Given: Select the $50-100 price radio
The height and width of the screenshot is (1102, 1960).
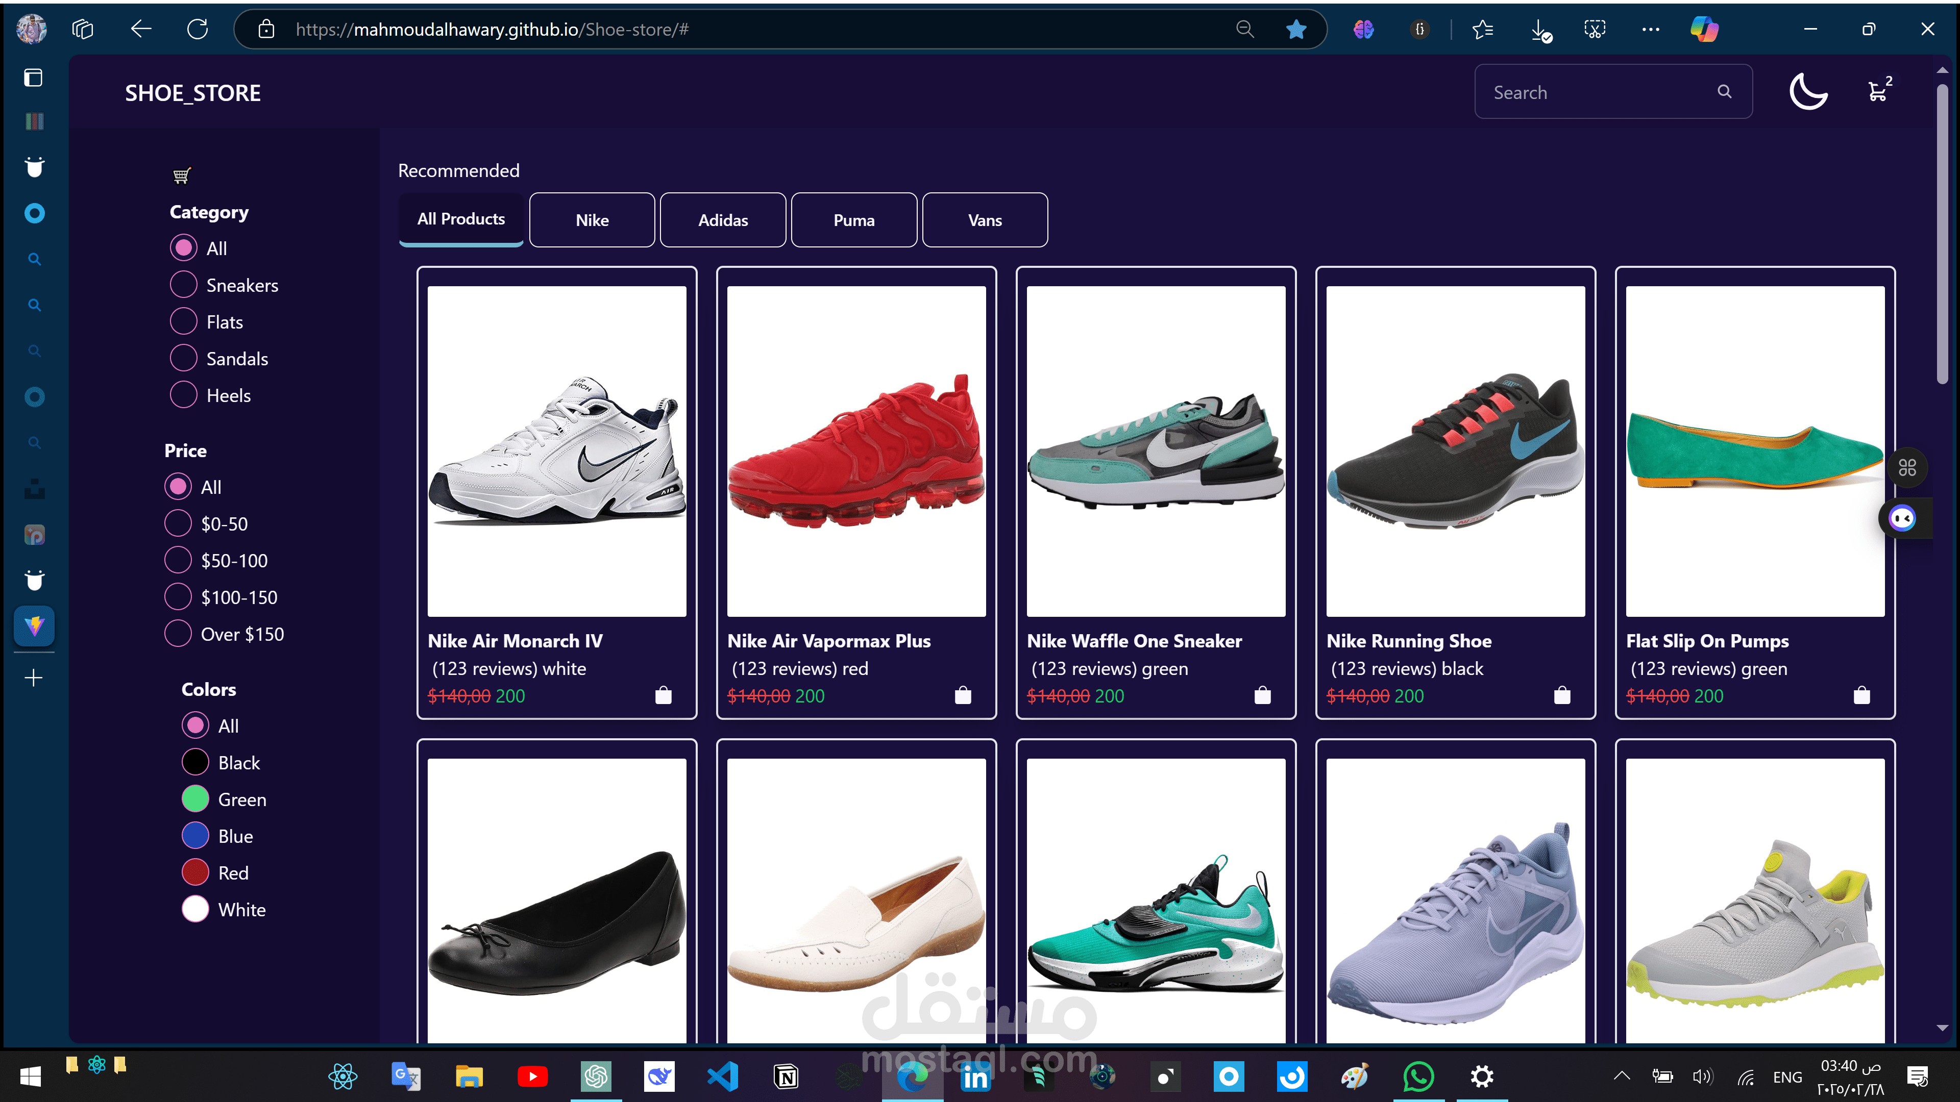Looking at the screenshot, I should point(178,560).
